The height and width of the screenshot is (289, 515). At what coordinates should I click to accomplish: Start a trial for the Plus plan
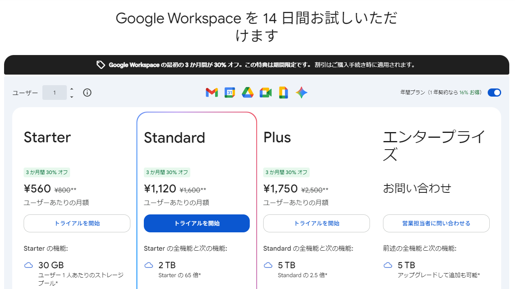pyautogui.click(x=316, y=223)
